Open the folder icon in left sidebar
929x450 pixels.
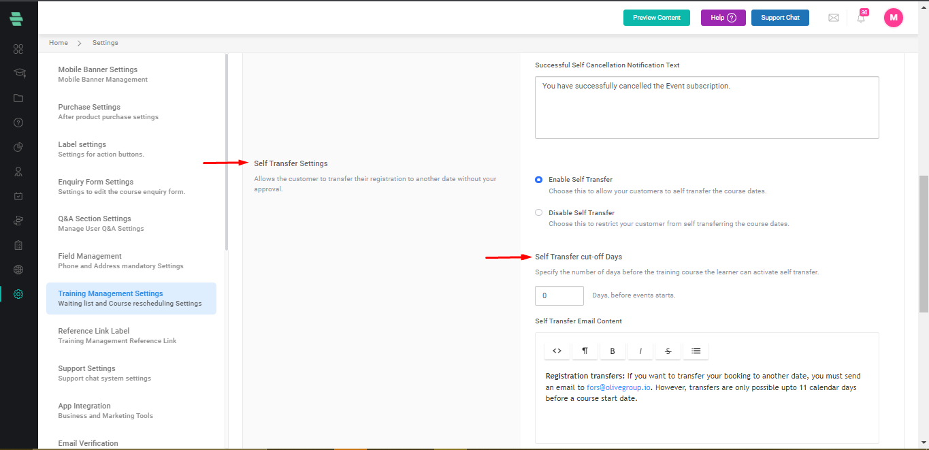(18, 98)
